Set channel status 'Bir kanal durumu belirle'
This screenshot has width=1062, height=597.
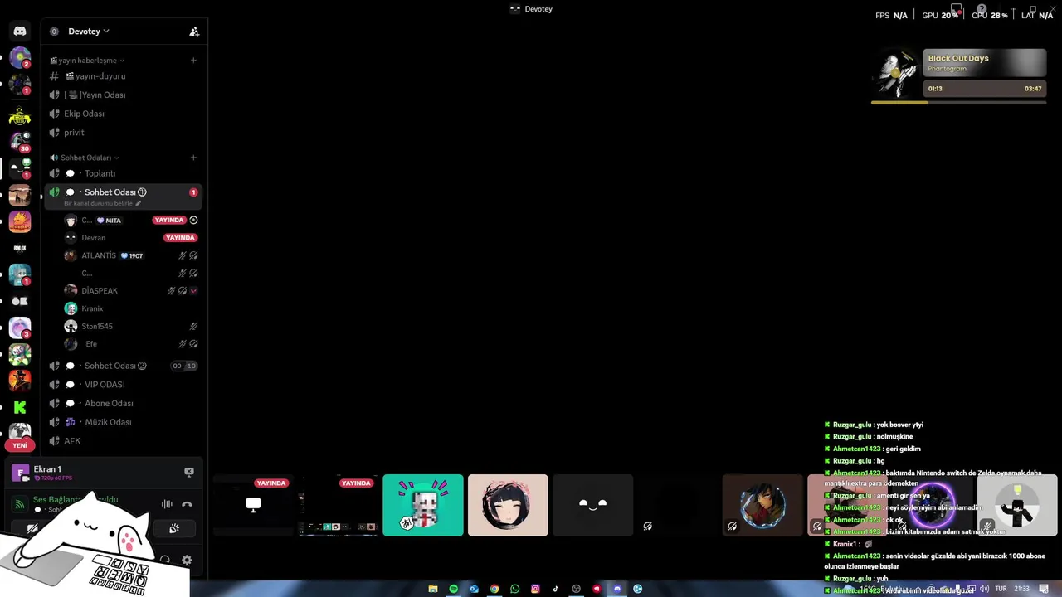(99, 203)
